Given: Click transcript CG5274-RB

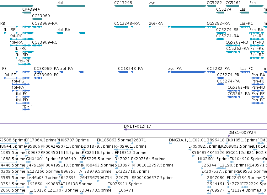Looking at the screenshot, I should click(x=221, y=33).
